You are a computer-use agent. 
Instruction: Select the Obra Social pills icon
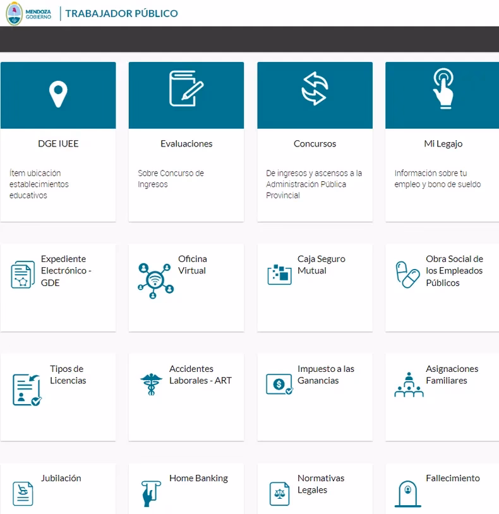(407, 275)
